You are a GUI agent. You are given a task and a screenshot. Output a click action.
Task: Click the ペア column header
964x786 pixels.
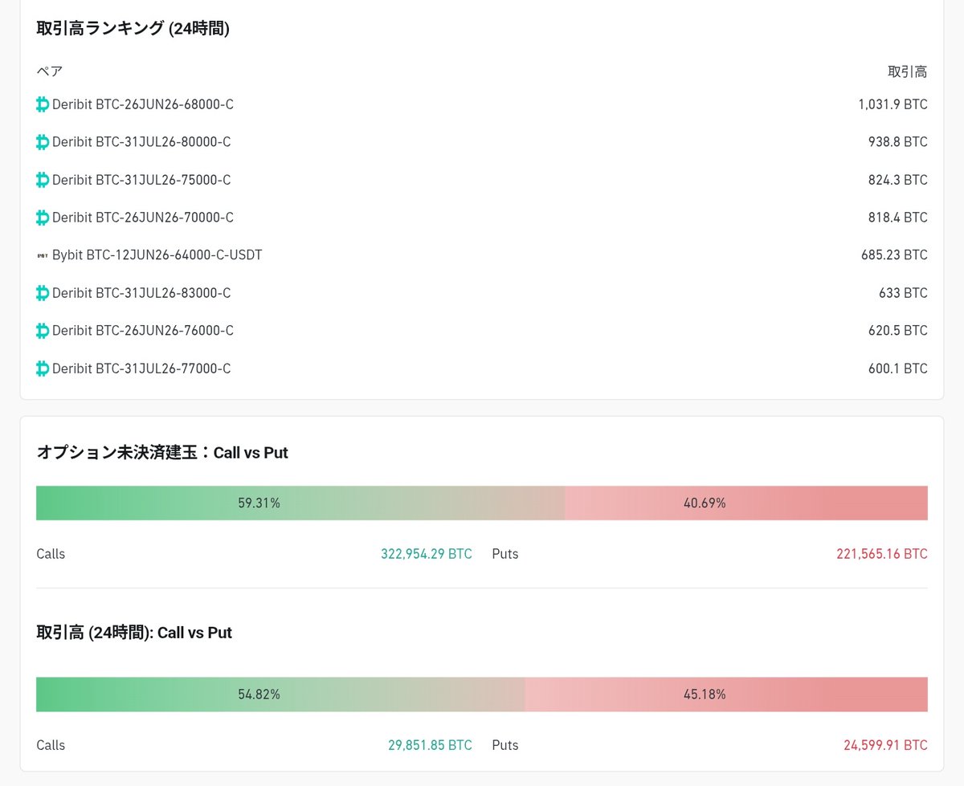(50, 71)
